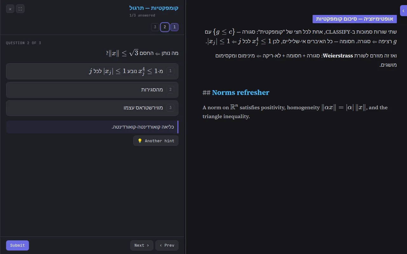Collapse the side panel with the purple chevron
Image resolution: width=407 pixels, height=254 pixels.
404,11
